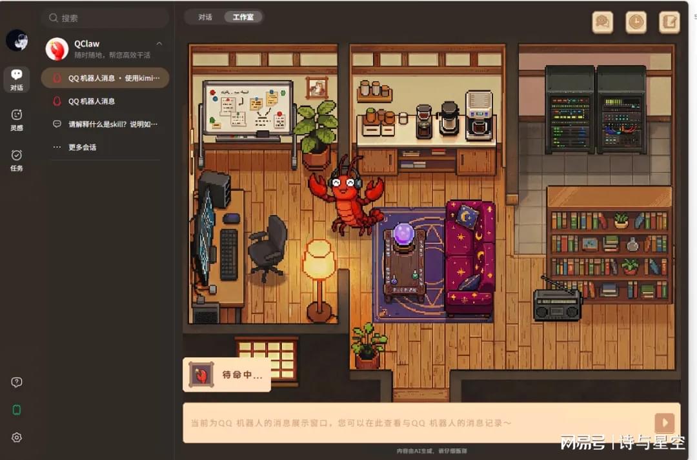The height and width of the screenshot is (460, 697).
Task: Open the 灵感 sidebar icon
Action: pos(17,119)
